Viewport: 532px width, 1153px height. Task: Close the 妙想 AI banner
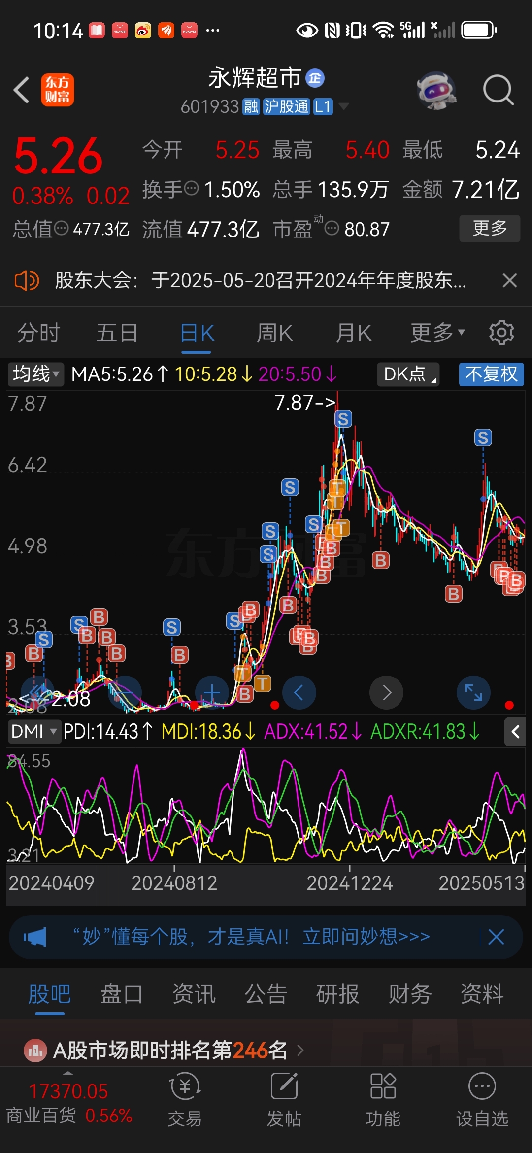tap(496, 937)
